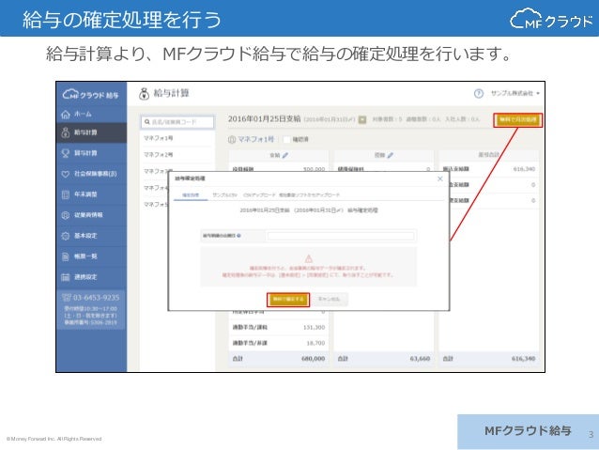Click the 差引合計 total 616,340
Viewport: 599px width, 450px height.
coord(523,359)
